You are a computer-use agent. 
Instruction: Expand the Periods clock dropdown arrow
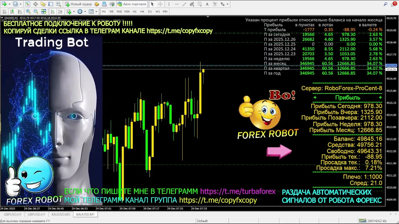85,12
